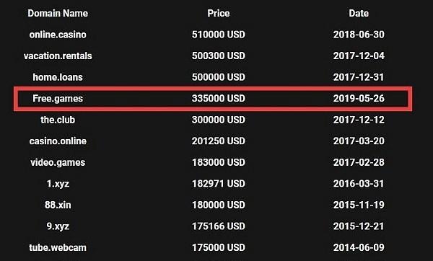Select the tube.webcam domain entry
The height and width of the screenshot is (261, 433).
[58, 247]
